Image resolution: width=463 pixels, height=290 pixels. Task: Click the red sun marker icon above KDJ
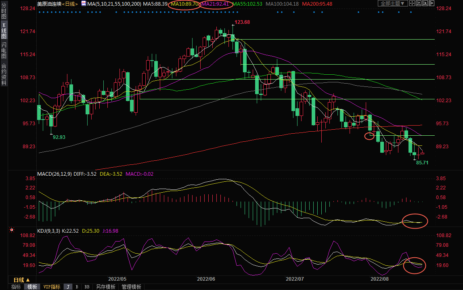click(x=12, y=230)
